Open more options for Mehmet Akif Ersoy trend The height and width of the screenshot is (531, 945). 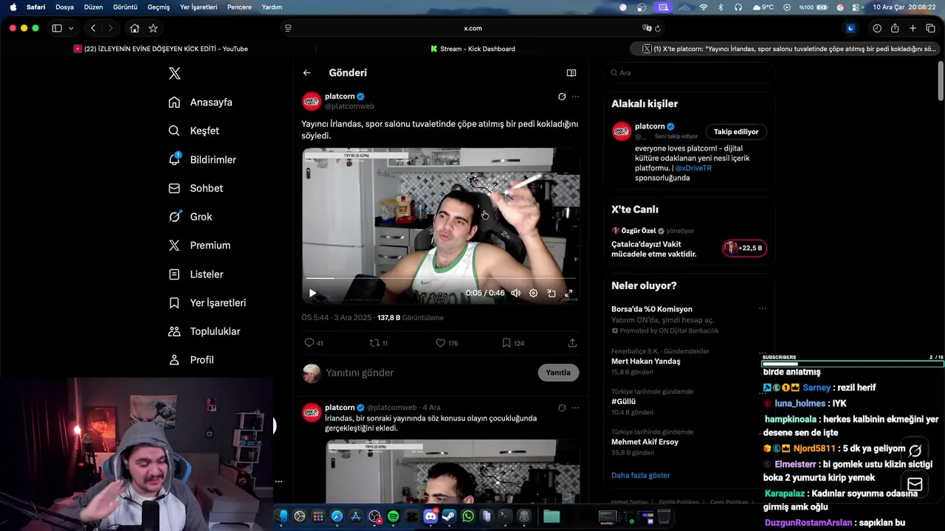point(762,432)
